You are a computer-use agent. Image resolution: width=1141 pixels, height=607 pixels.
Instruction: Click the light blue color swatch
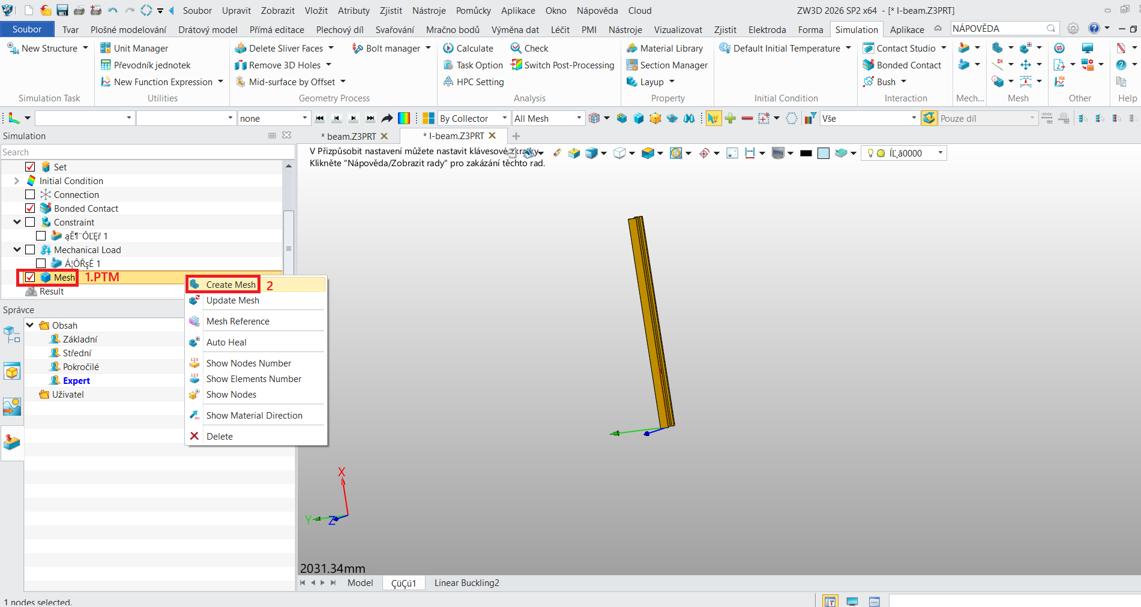pos(823,153)
